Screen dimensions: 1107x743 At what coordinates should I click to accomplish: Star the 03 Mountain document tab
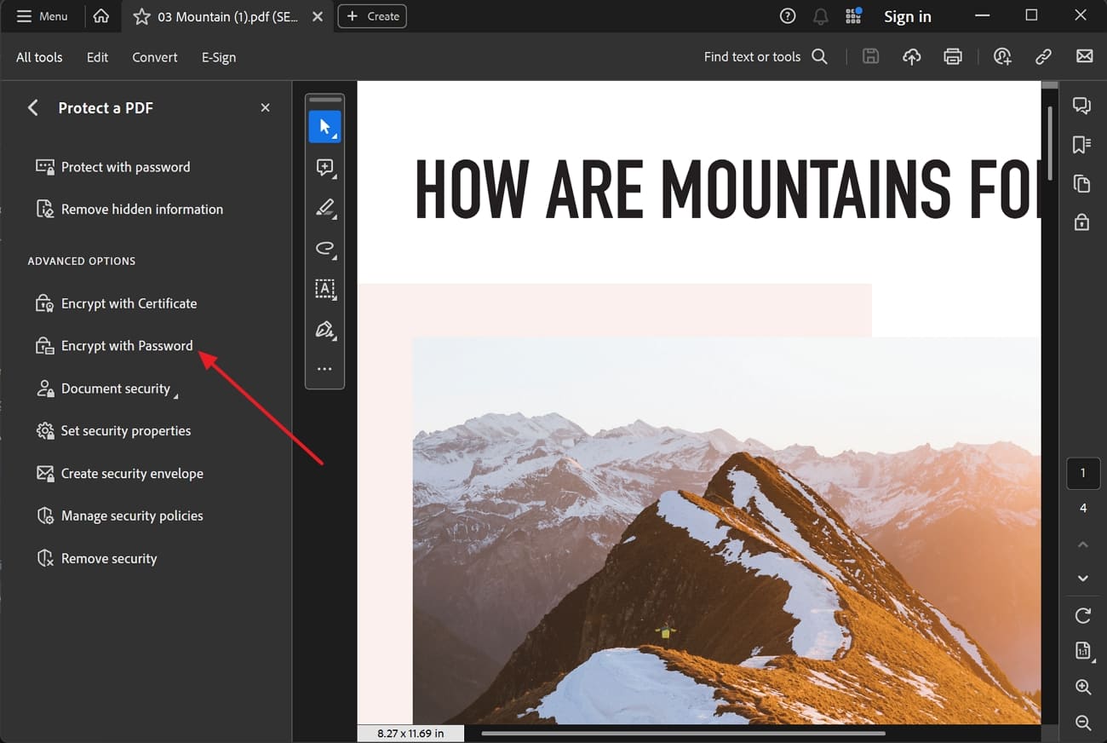141,16
